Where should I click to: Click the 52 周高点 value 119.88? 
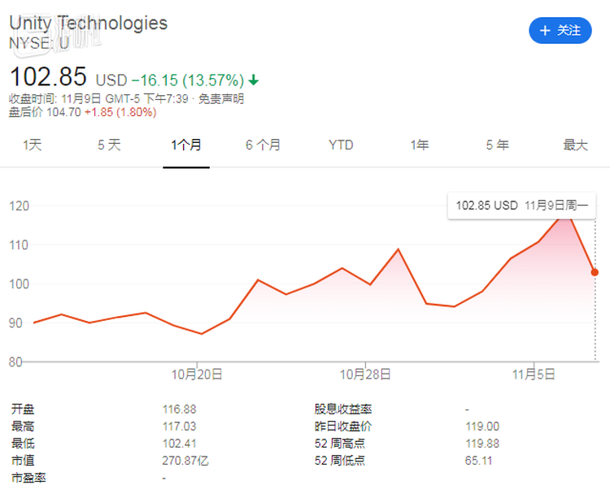482,444
